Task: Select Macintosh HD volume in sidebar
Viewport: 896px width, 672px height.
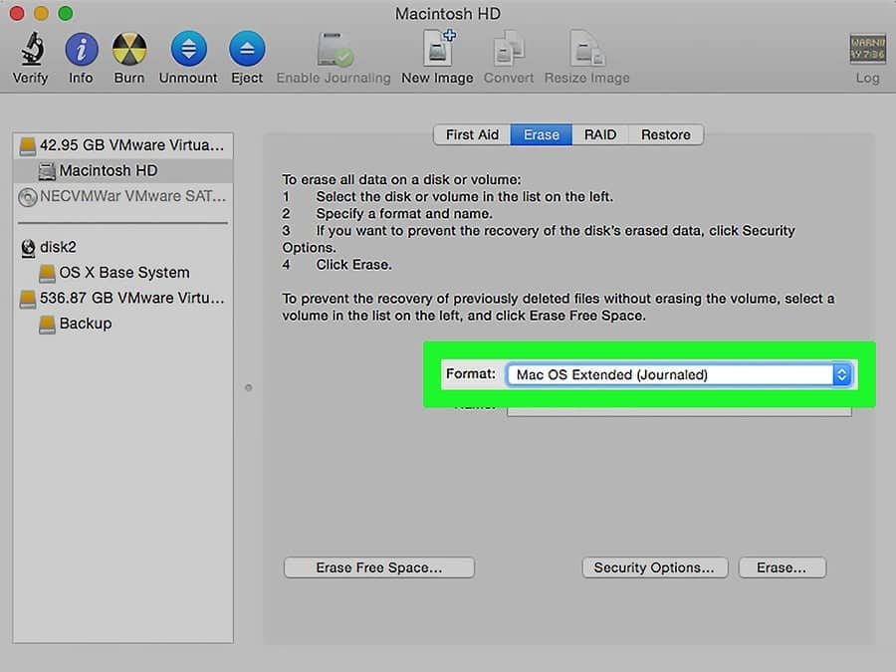Action: [122, 171]
